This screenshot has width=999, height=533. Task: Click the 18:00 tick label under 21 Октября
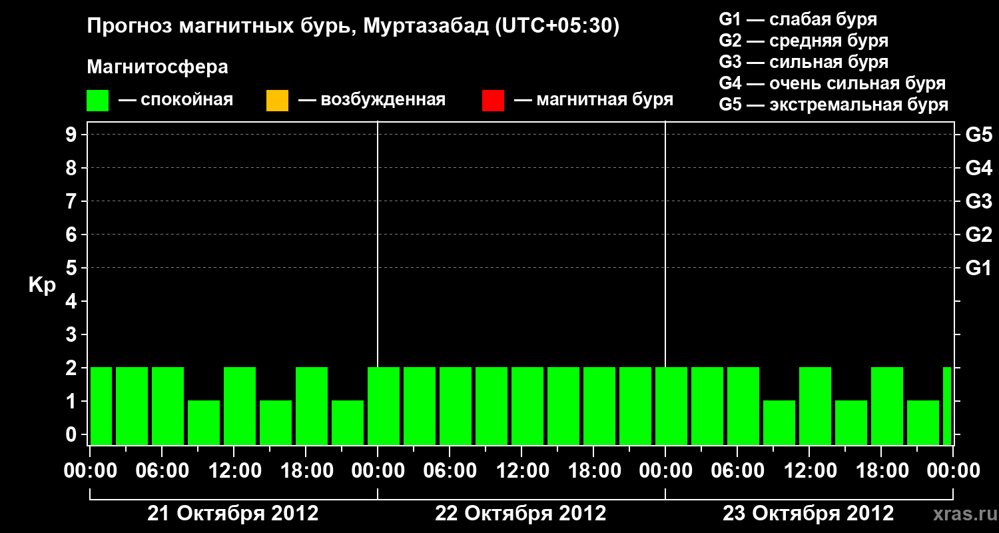tap(307, 471)
